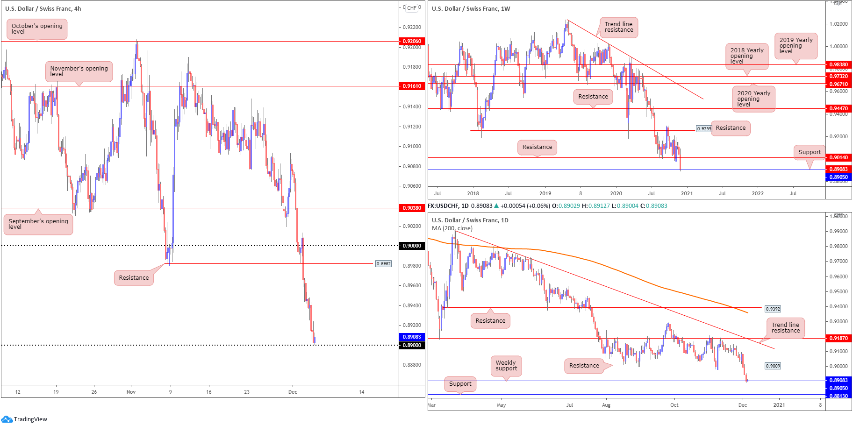Click the CHF currency label on 4h chart

pos(412,7)
